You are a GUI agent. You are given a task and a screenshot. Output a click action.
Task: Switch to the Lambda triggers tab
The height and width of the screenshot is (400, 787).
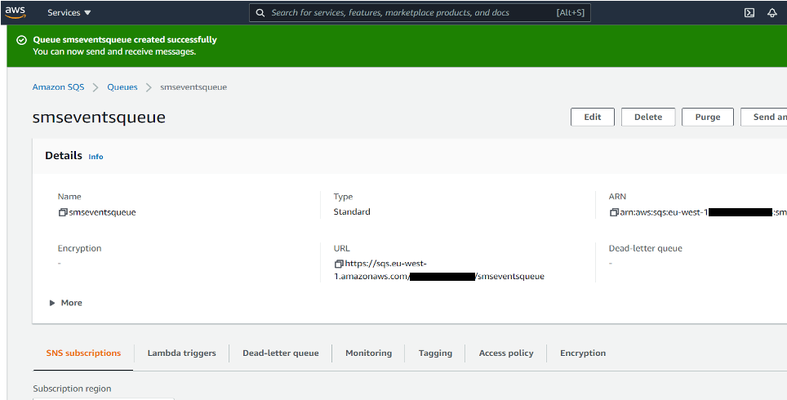[182, 353]
